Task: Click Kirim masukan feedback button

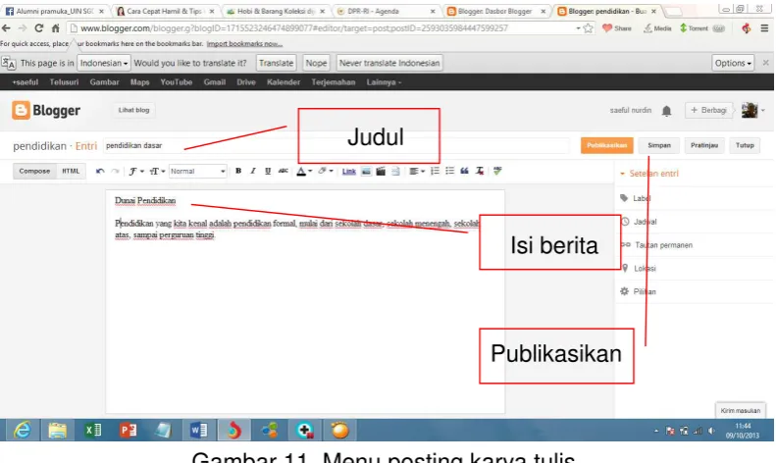Action: 741,411
